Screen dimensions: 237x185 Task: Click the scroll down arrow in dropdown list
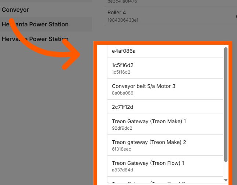[226, 180]
